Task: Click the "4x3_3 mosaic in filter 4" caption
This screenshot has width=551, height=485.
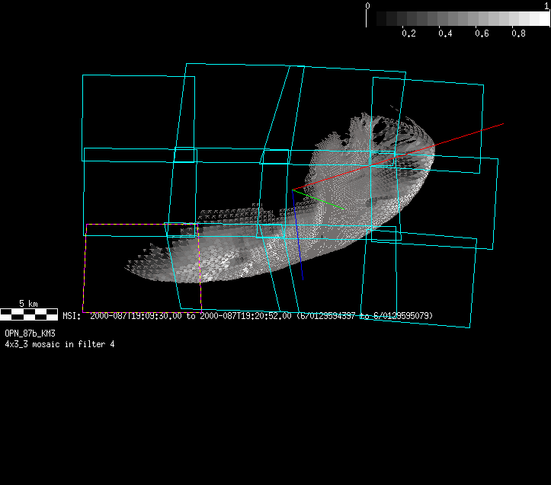Action: [x=59, y=344]
